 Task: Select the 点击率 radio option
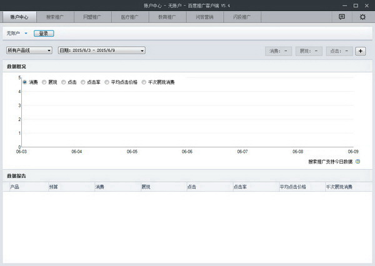tap(82, 82)
